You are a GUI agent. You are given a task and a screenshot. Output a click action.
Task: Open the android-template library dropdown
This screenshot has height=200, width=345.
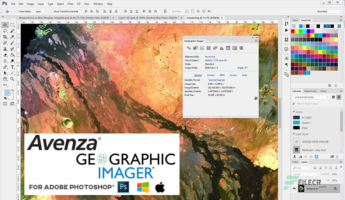pyautogui.click(x=311, y=97)
